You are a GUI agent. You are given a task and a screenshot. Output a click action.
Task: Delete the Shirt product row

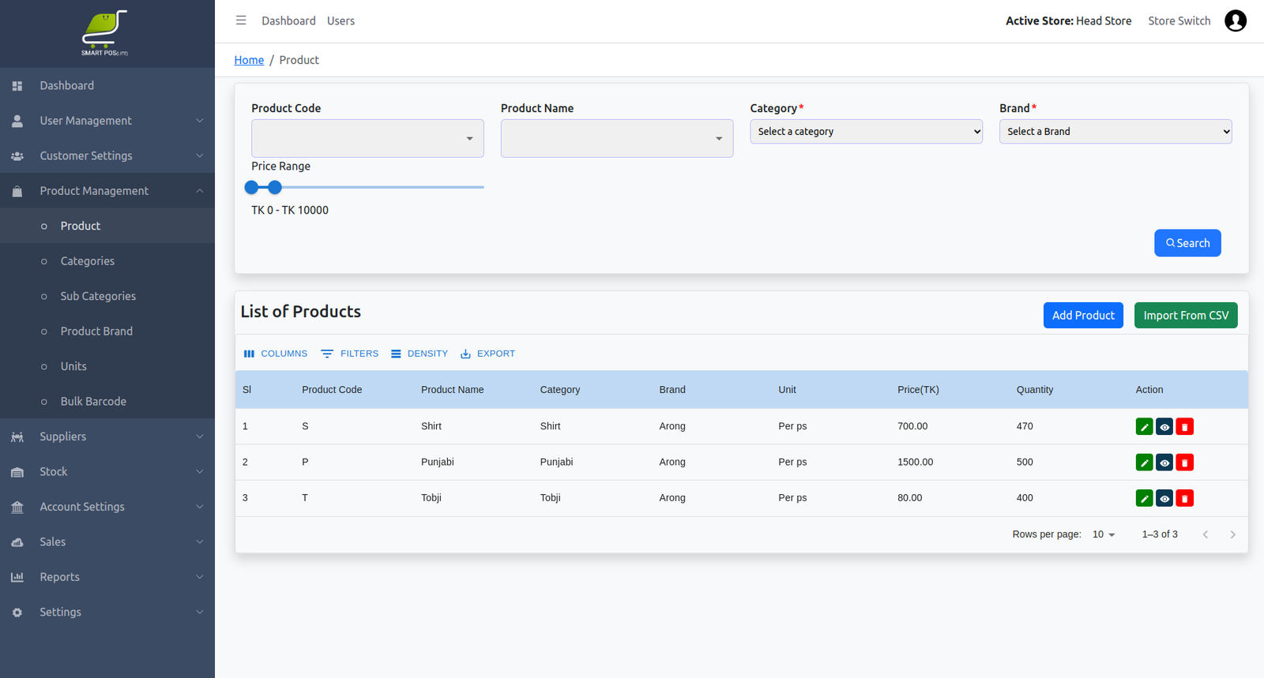[1184, 427]
